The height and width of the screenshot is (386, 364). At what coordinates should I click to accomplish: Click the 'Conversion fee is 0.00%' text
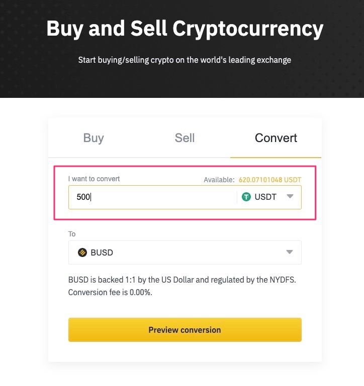point(110,292)
